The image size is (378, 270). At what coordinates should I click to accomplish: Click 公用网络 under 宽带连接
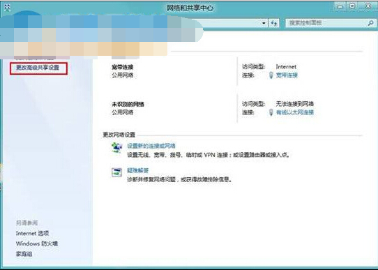[123, 75]
